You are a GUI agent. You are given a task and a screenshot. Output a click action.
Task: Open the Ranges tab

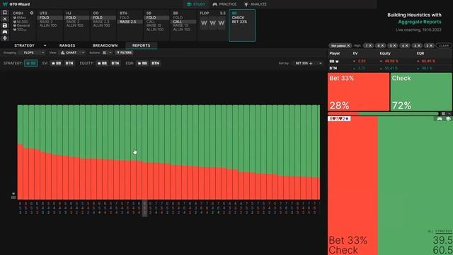(67, 45)
